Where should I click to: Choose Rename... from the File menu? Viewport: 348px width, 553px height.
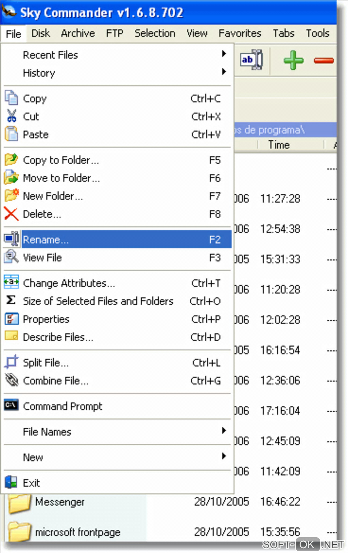(x=46, y=239)
